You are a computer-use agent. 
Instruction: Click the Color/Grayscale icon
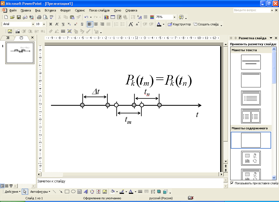pos(152,17)
